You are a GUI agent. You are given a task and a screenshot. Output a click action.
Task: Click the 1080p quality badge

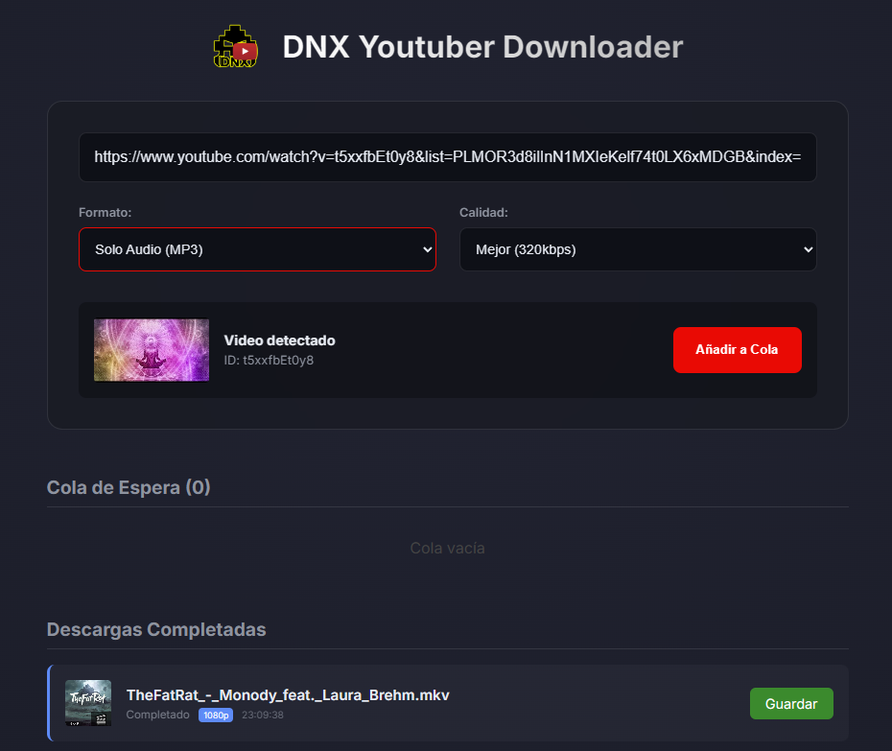pos(216,716)
